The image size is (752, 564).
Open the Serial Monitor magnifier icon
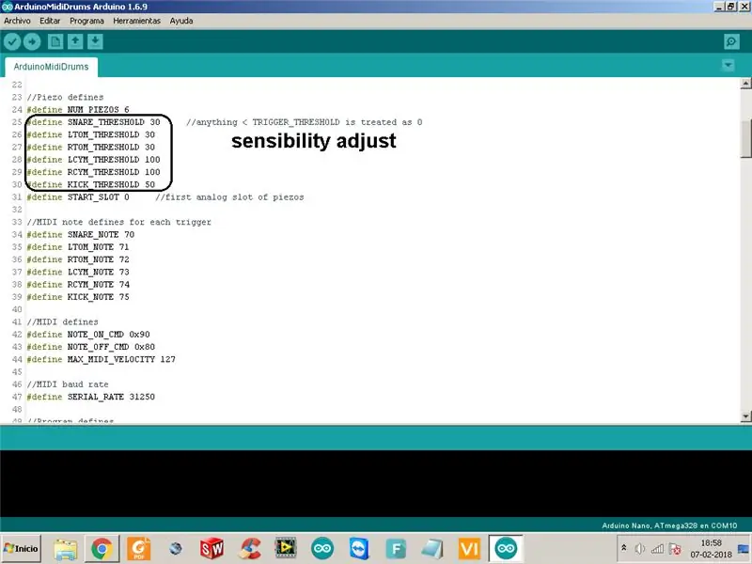click(731, 42)
